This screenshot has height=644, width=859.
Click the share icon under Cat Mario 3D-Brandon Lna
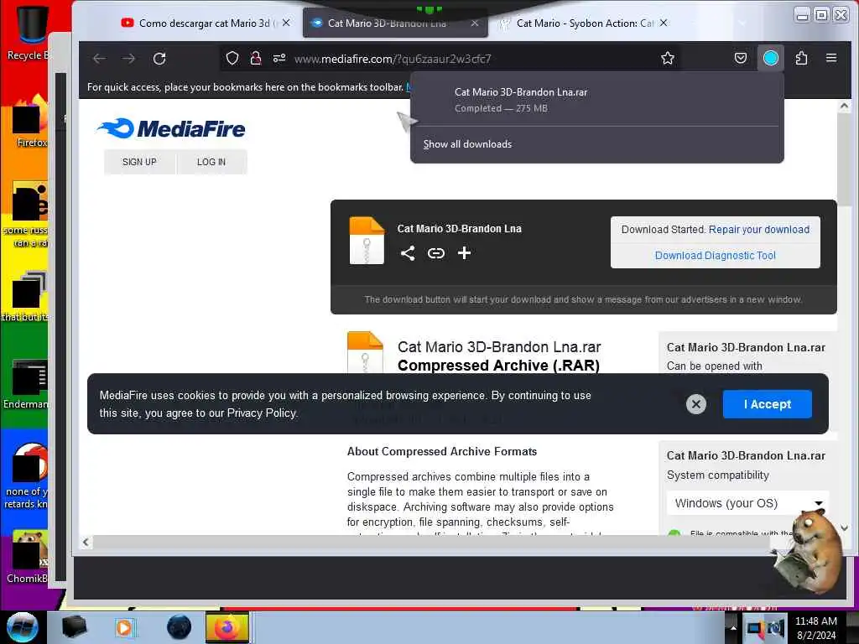[x=408, y=253]
